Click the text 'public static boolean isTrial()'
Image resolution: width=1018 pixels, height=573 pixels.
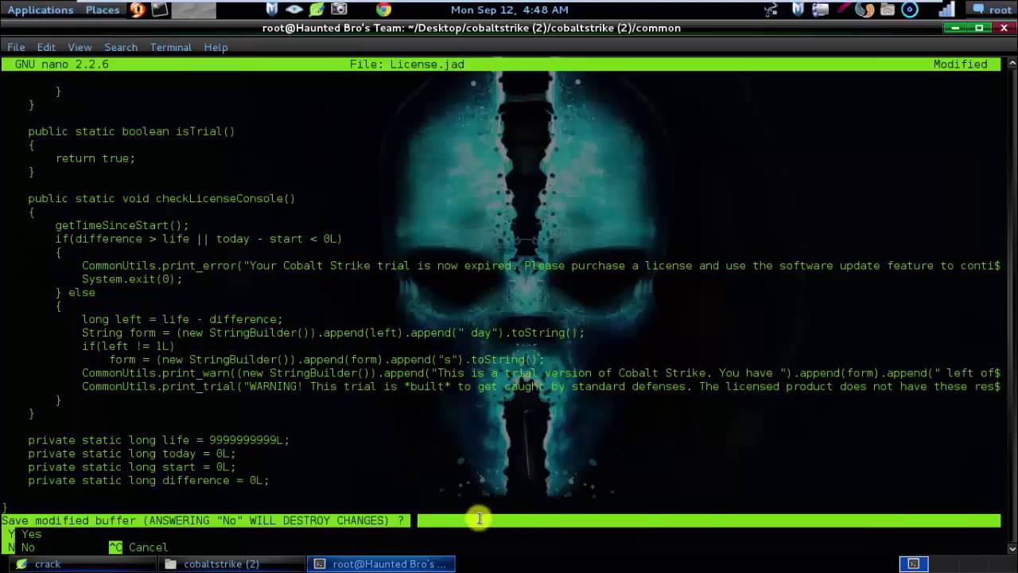[x=131, y=131]
